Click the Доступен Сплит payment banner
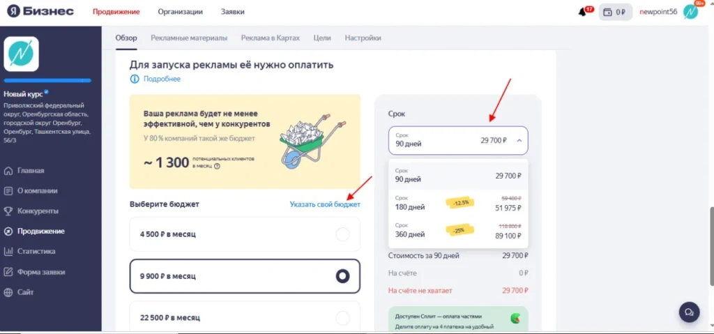Viewport: 714px width, 334px height. coord(458,320)
